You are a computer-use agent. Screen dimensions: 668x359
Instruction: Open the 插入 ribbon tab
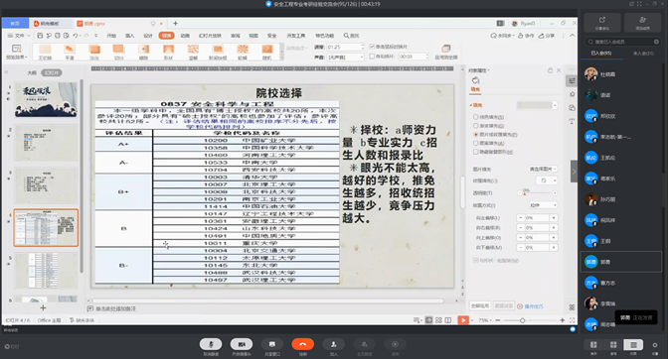(129, 36)
